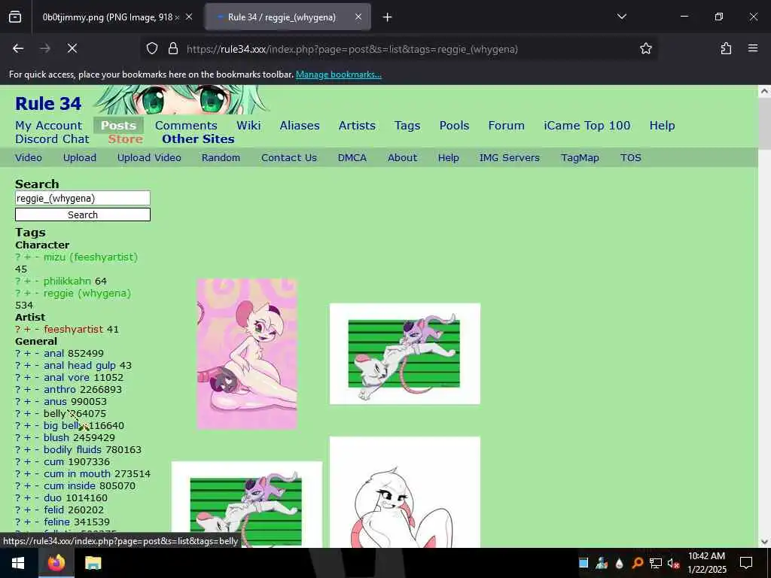
Task: Click the belly tag link
Action: [x=54, y=414]
